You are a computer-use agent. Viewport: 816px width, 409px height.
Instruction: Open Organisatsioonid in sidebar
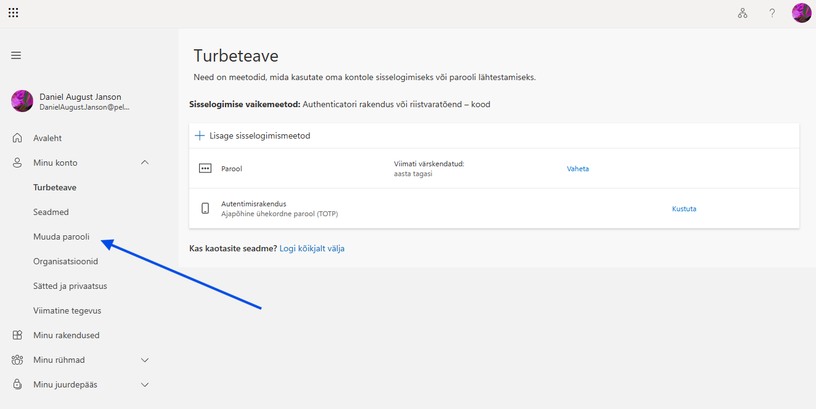[65, 261]
